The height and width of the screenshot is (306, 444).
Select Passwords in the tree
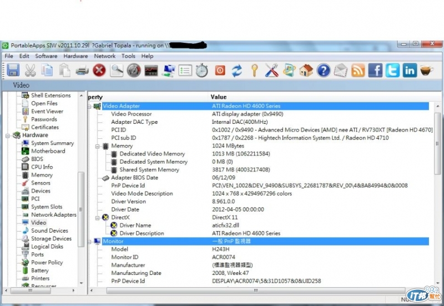pos(44,119)
